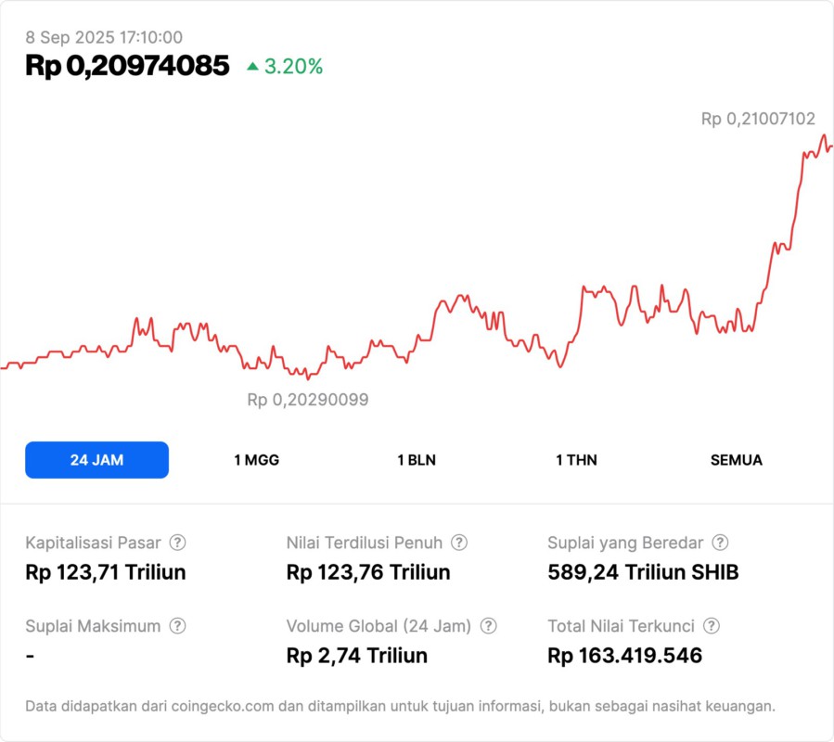Click the Volume Global (24 Jam) info icon
The height and width of the screenshot is (742, 834).
[488, 626]
